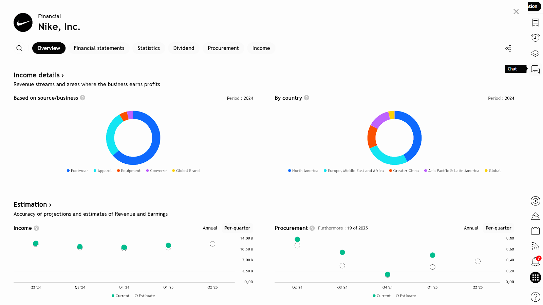Open the alerts clock icon in sidebar
This screenshot has width=543, height=305.
(535, 38)
